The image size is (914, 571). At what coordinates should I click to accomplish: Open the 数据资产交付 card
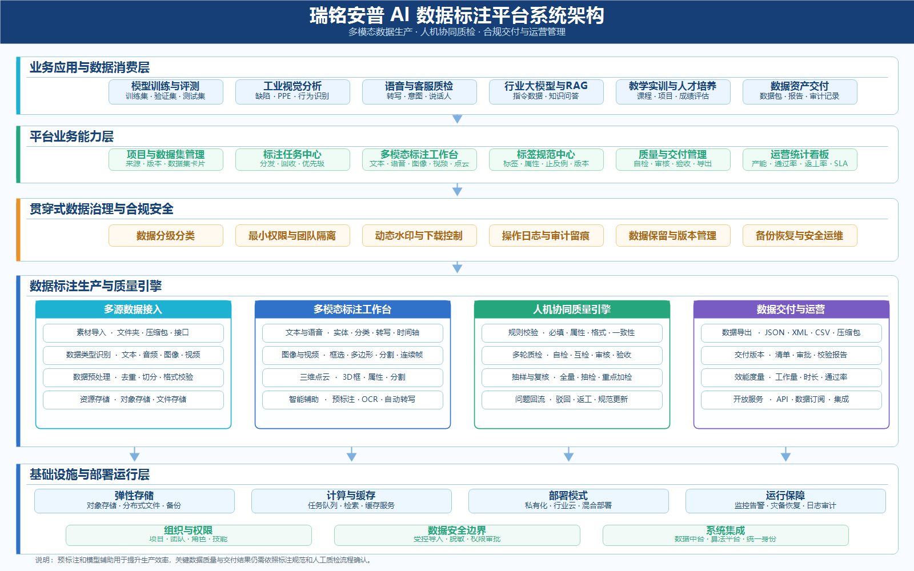800,91
